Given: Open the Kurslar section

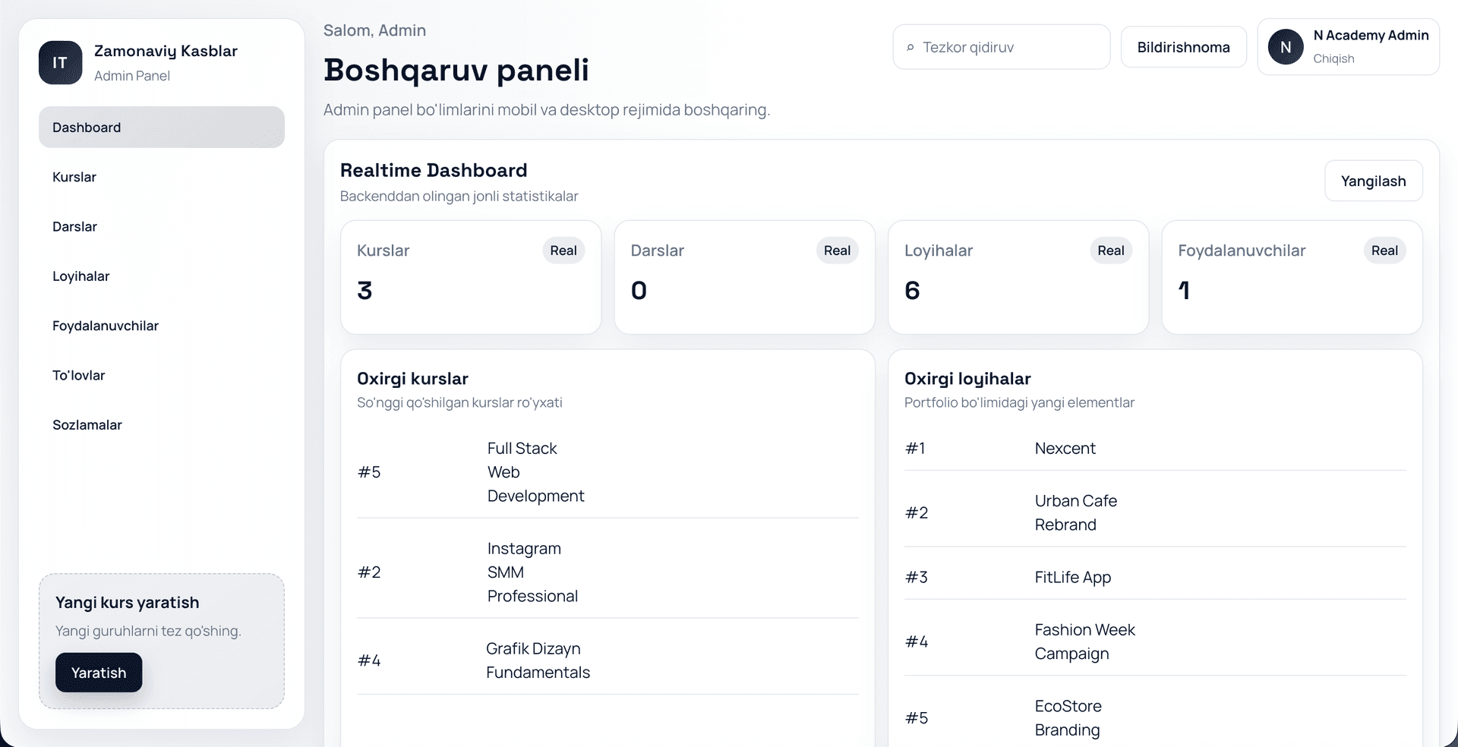Looking at the screenshot, I should 74,177.
